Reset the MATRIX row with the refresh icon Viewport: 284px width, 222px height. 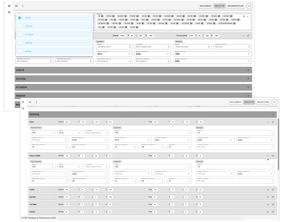[x=273, y=197]
